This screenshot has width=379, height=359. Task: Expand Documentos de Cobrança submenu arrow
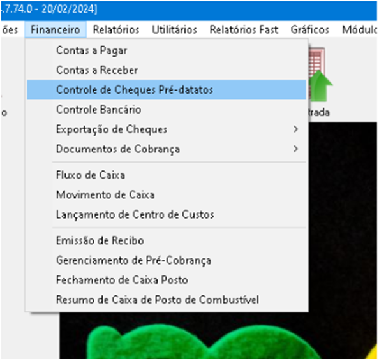295,149
